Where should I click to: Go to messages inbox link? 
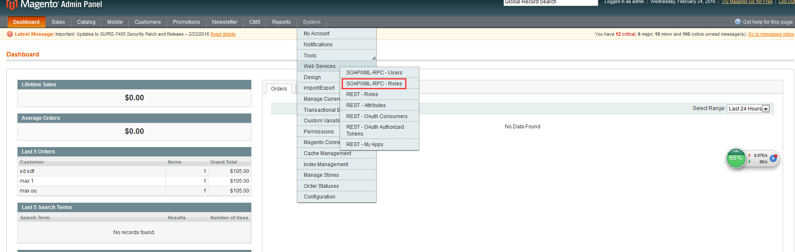[x=771, y=34]
